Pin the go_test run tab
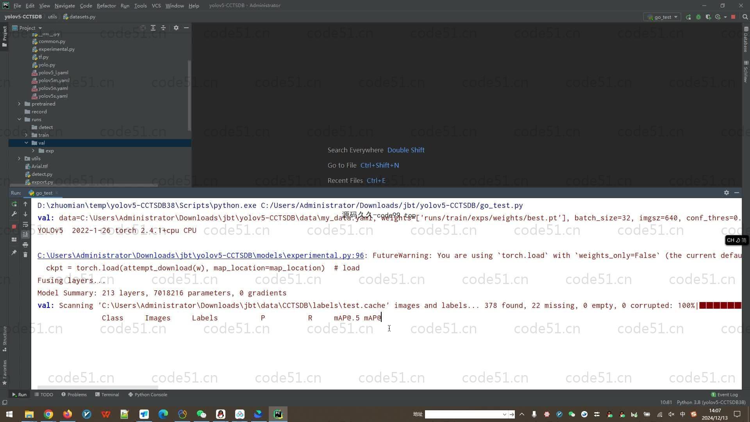The image size is (750, 422). [14, 253]
